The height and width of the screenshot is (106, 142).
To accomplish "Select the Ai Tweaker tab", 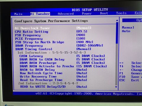I will tap(40, 14).
